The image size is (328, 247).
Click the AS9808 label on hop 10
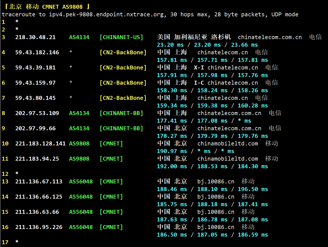pyautogui.click(x=79, y=143)
